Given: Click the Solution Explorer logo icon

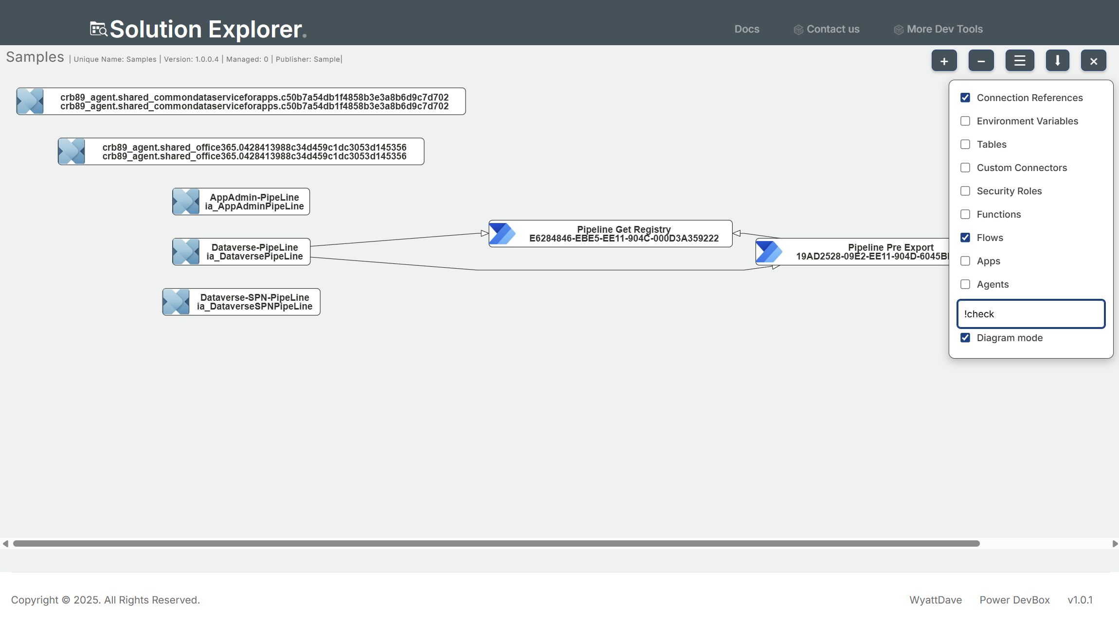Looking at the screenshot, I should (99, 29).
